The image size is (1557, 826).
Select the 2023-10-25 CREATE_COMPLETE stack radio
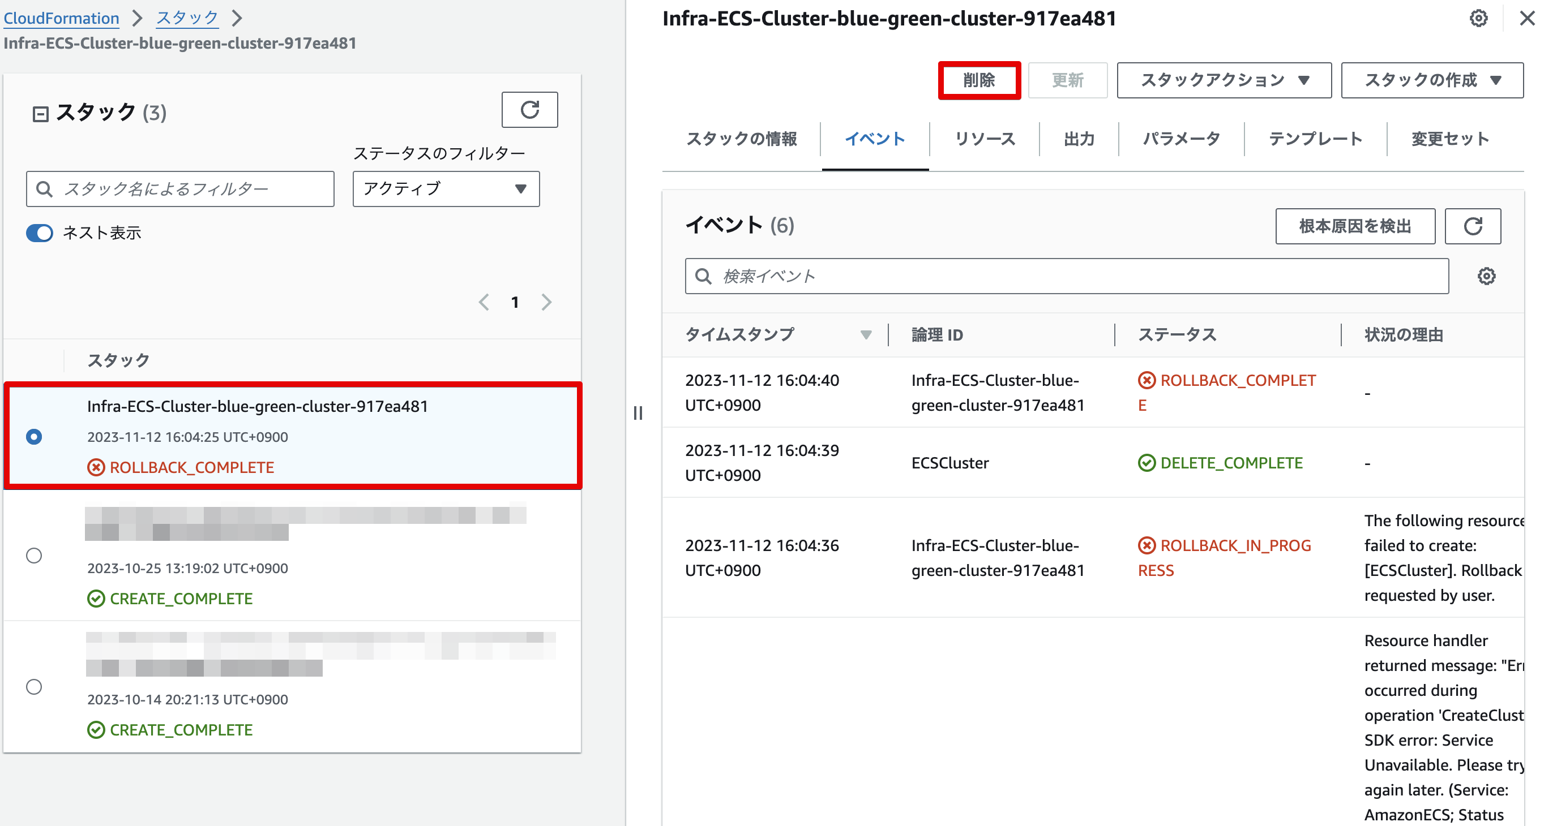(35, 556)
